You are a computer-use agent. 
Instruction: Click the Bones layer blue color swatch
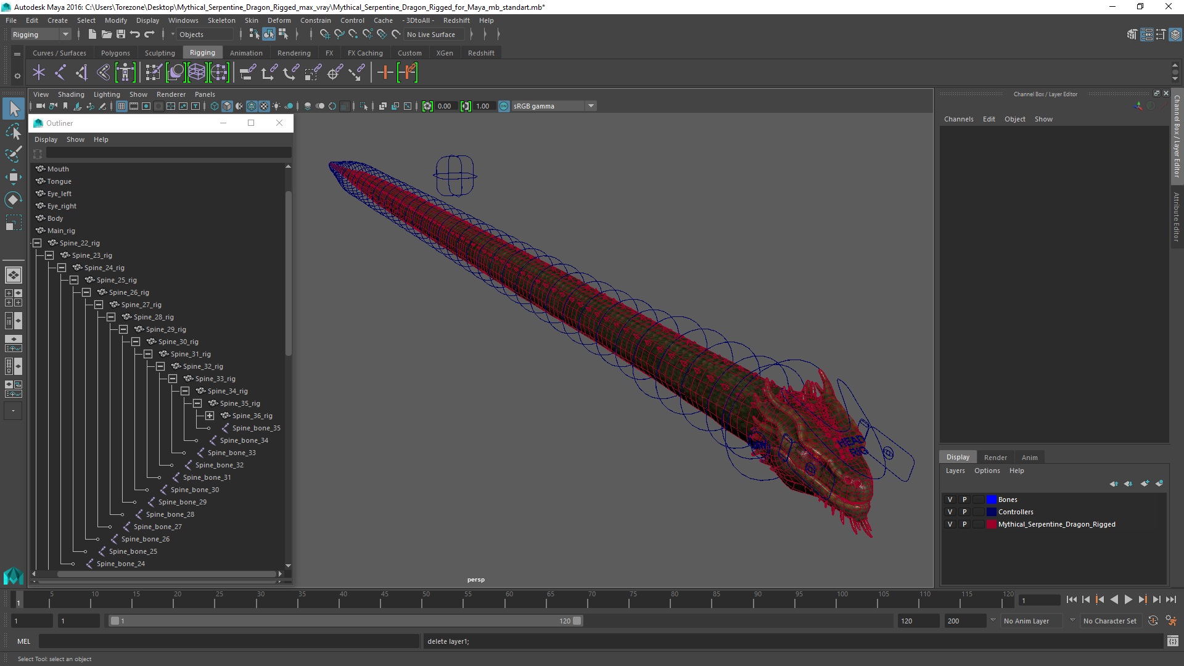(992, 499)
